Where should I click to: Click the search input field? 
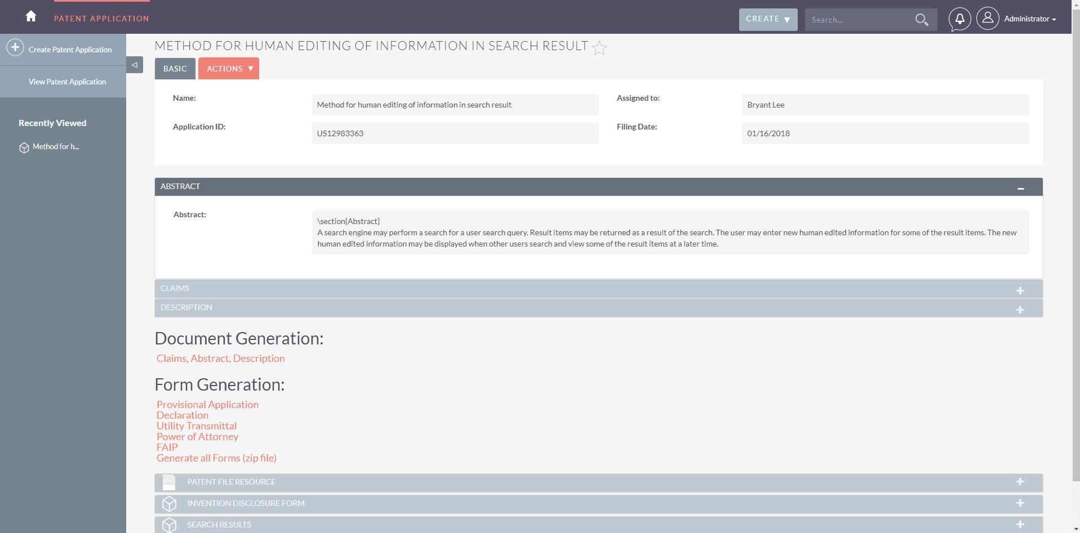(858, 20)
